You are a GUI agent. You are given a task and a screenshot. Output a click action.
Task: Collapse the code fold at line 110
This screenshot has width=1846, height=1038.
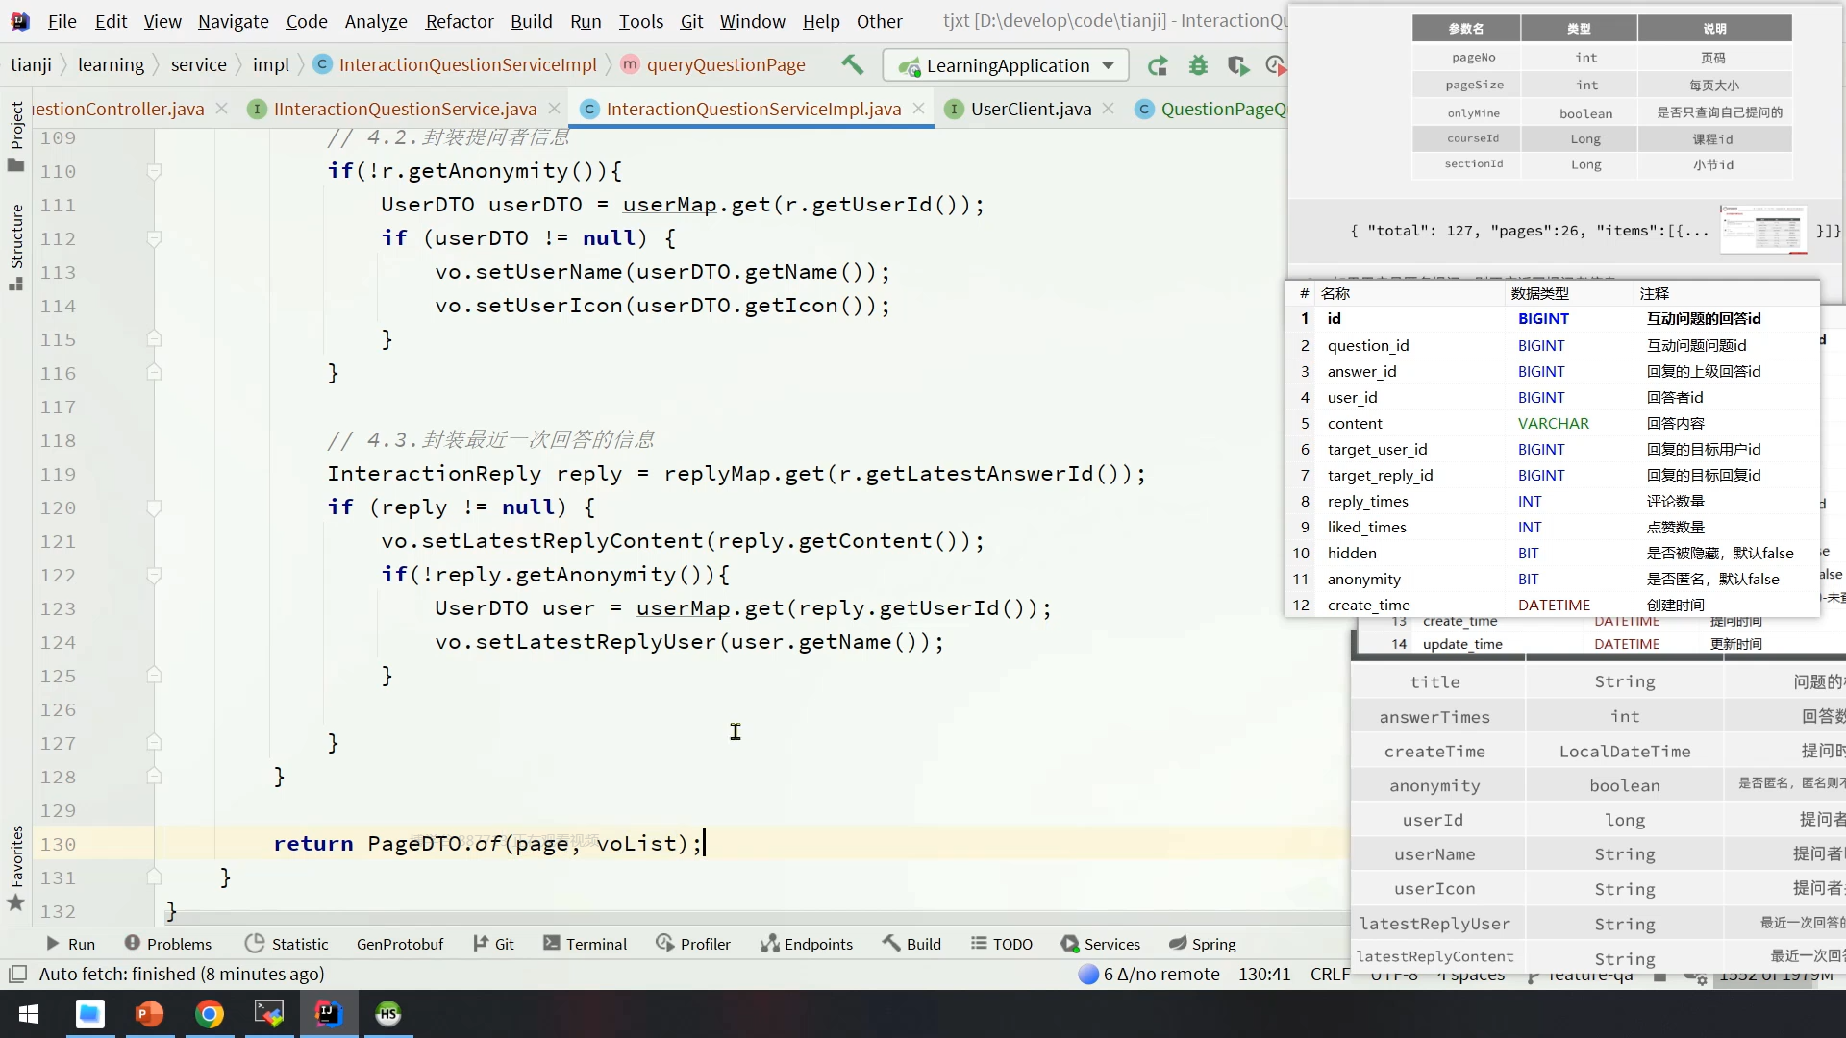click(154, 171)
